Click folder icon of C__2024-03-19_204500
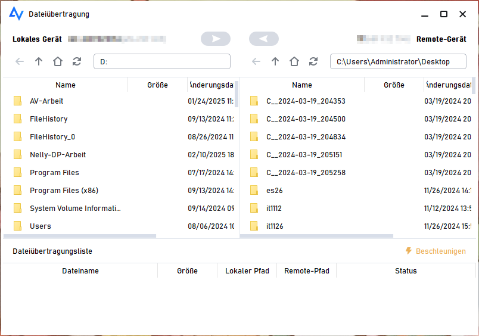This screenshot has width=479, height=336. pos(254,119)
